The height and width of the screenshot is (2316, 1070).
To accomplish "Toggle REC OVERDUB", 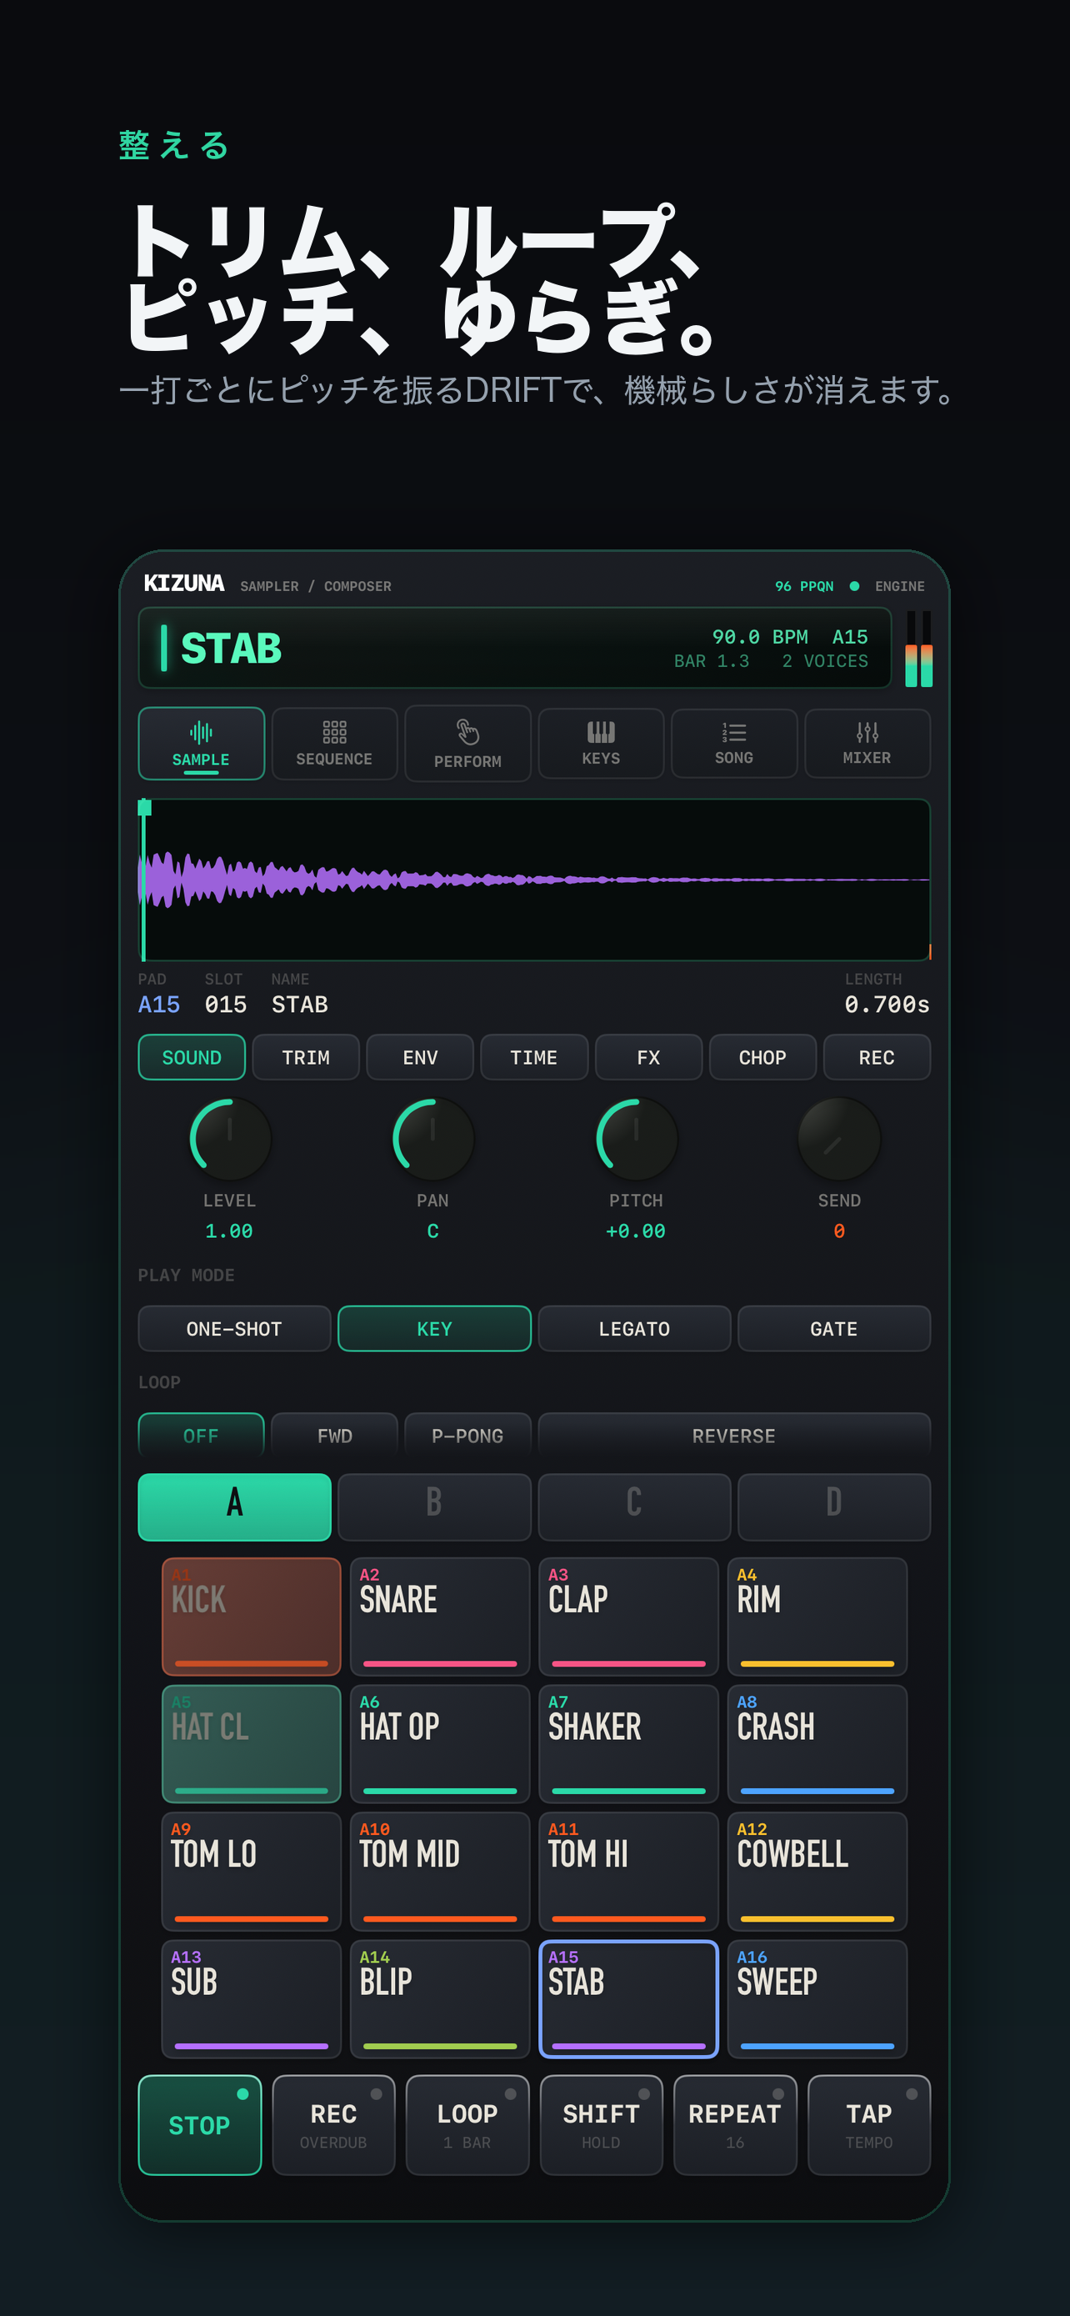I will click(333, 2124).
